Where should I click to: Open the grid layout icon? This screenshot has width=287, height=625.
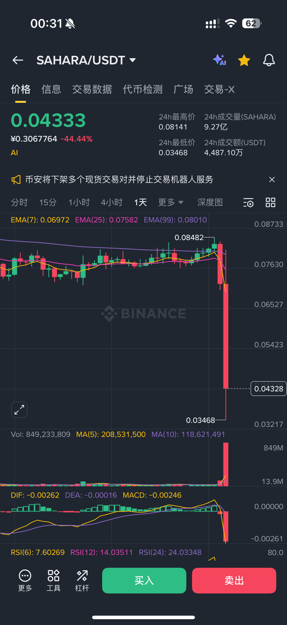point(270,202)
